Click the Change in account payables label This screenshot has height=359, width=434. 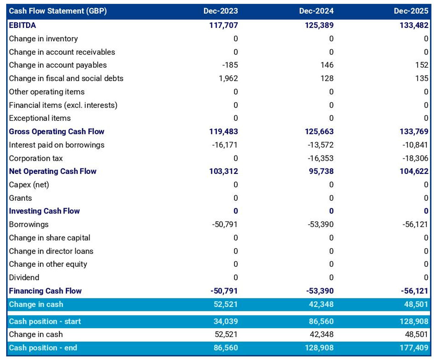click(58, 65)
